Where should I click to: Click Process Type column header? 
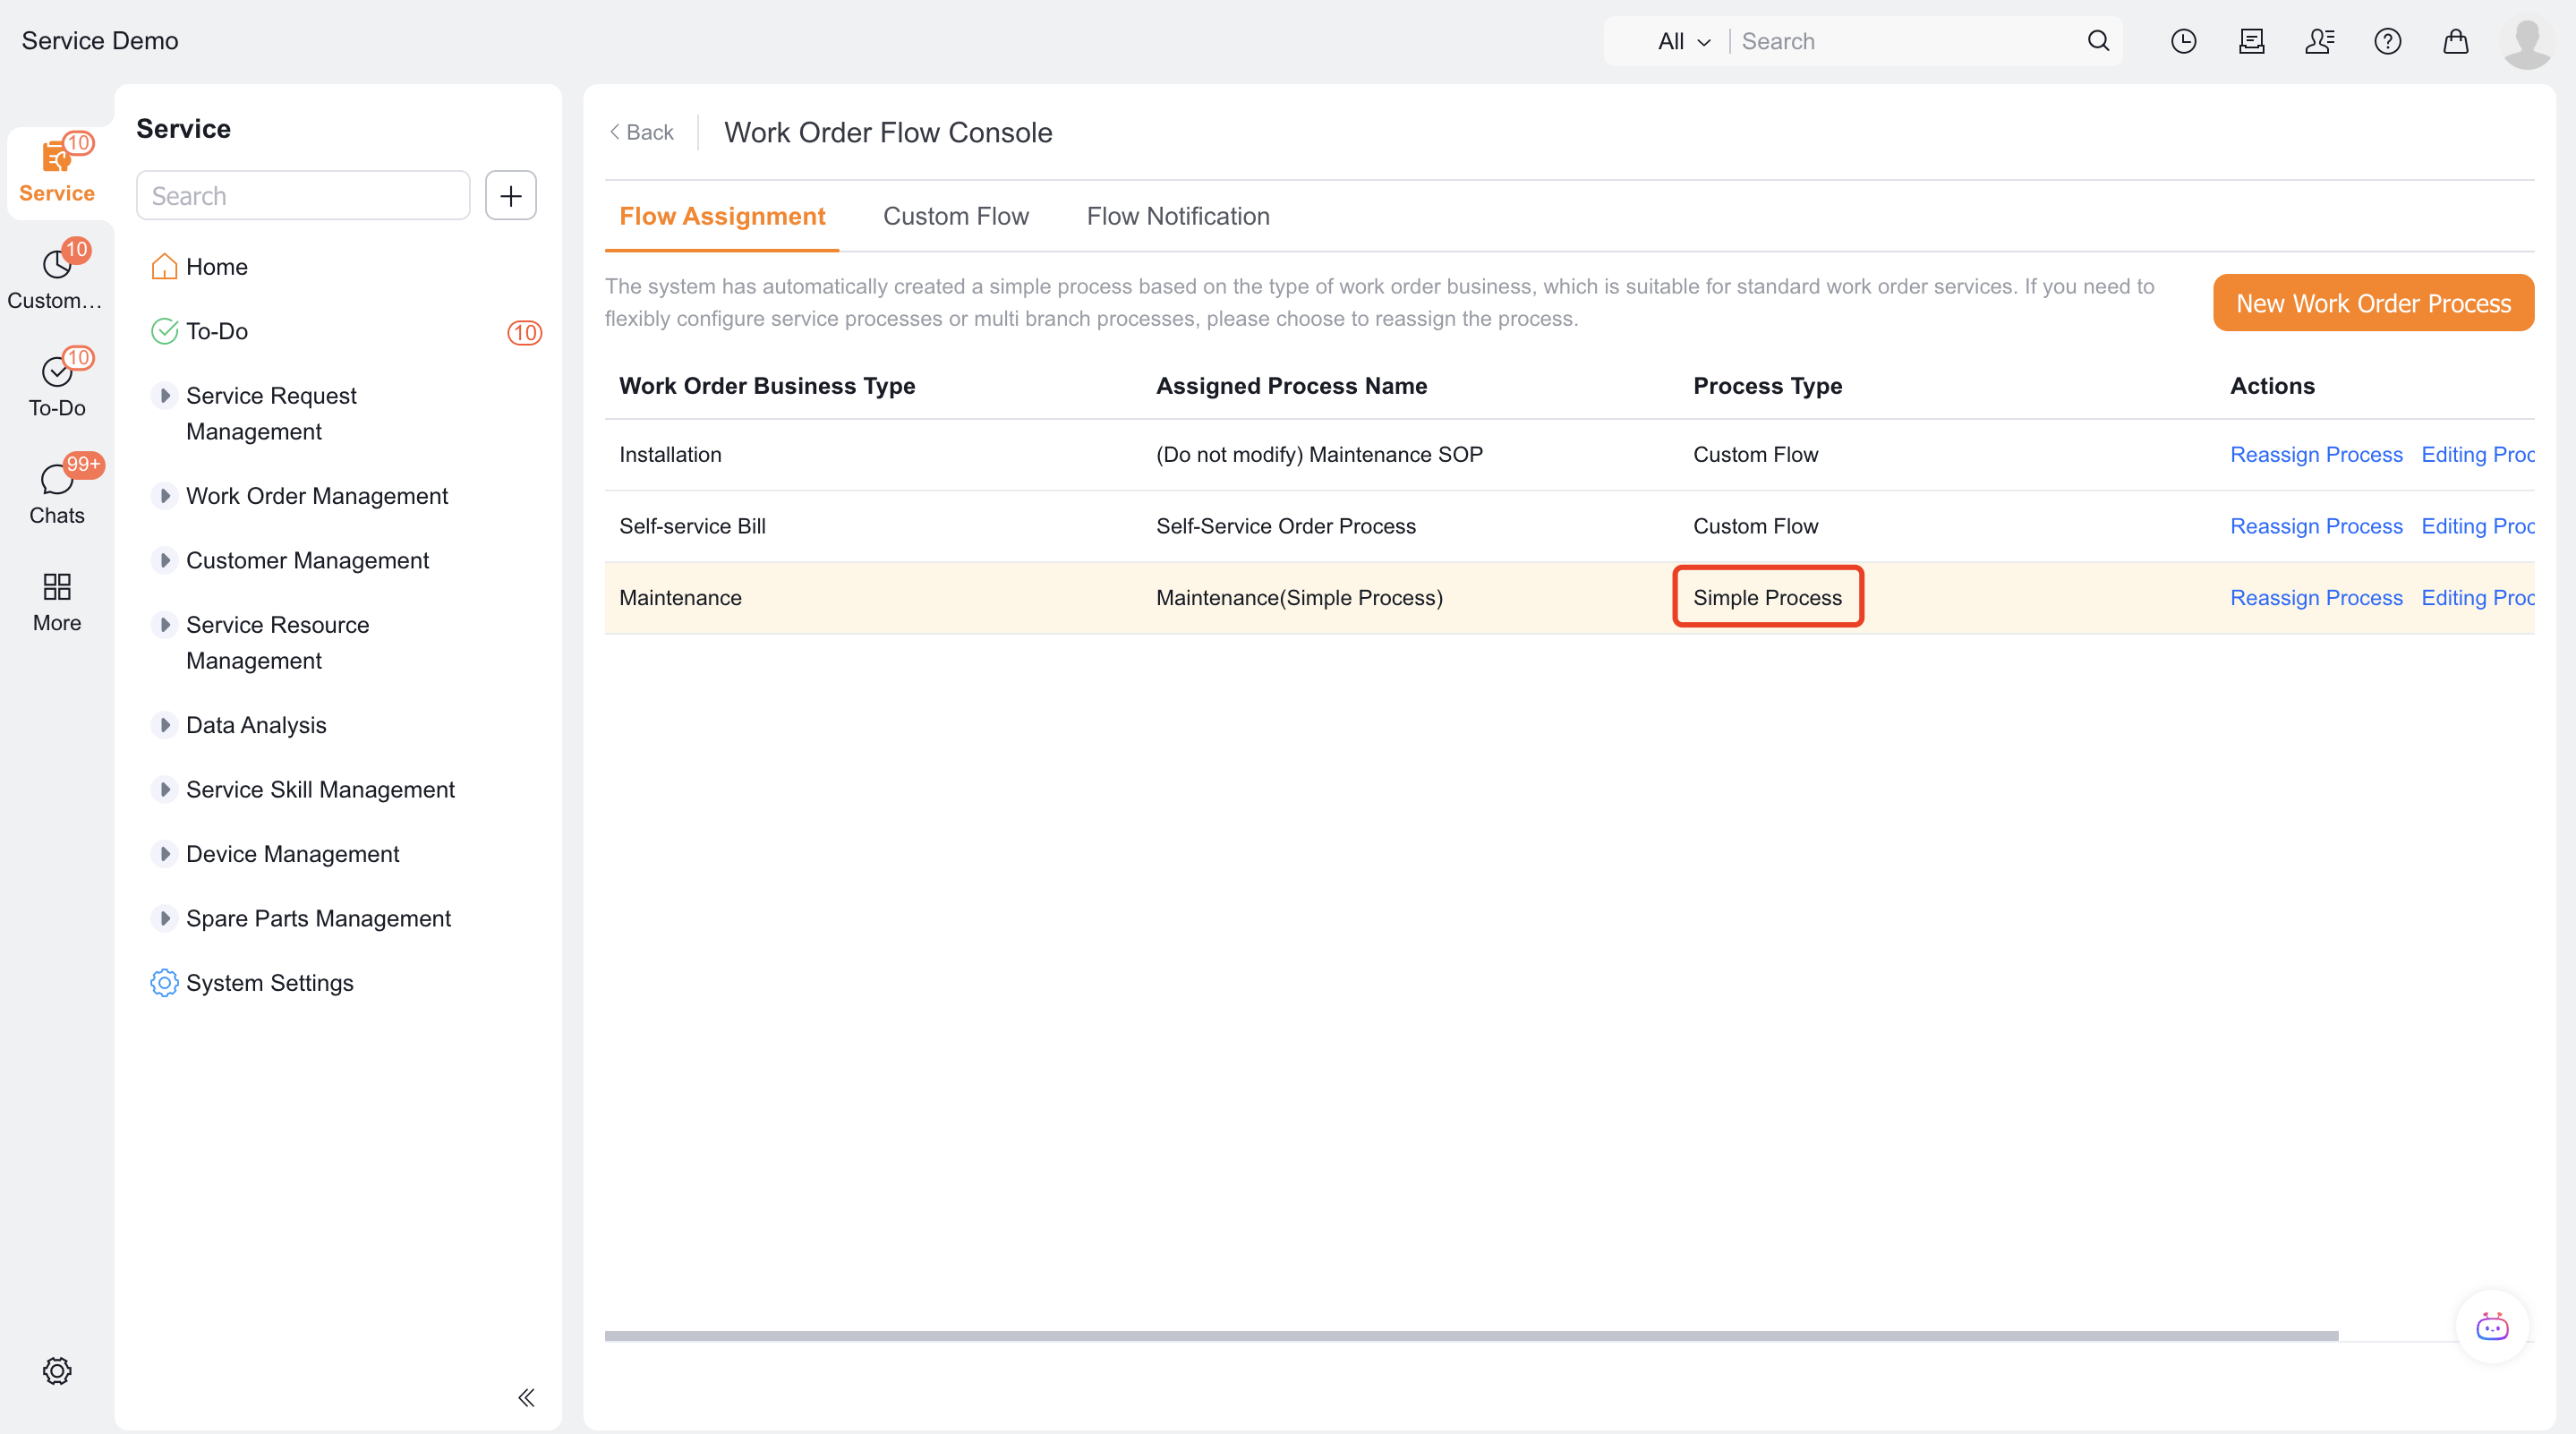pyautogui.click(x=1767, y=386)
